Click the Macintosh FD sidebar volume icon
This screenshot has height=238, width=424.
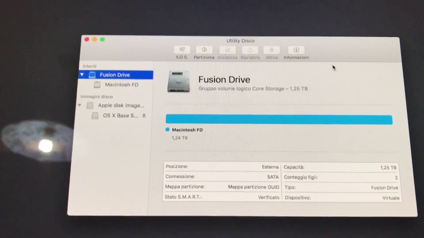[x=97, y=85]
